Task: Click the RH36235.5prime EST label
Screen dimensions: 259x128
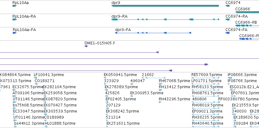Action: tap(208, 117)
